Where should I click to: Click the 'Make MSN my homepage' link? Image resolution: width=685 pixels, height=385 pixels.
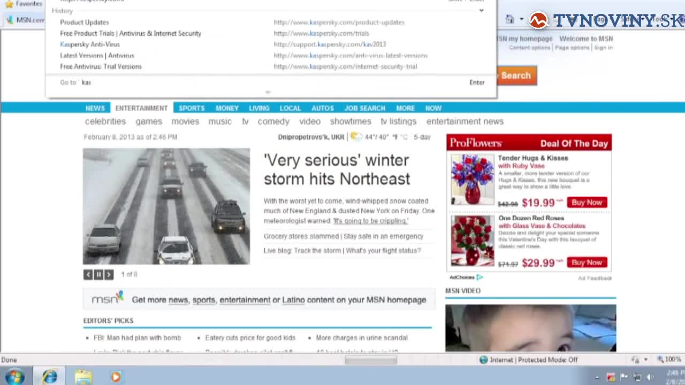pos(525,38)
